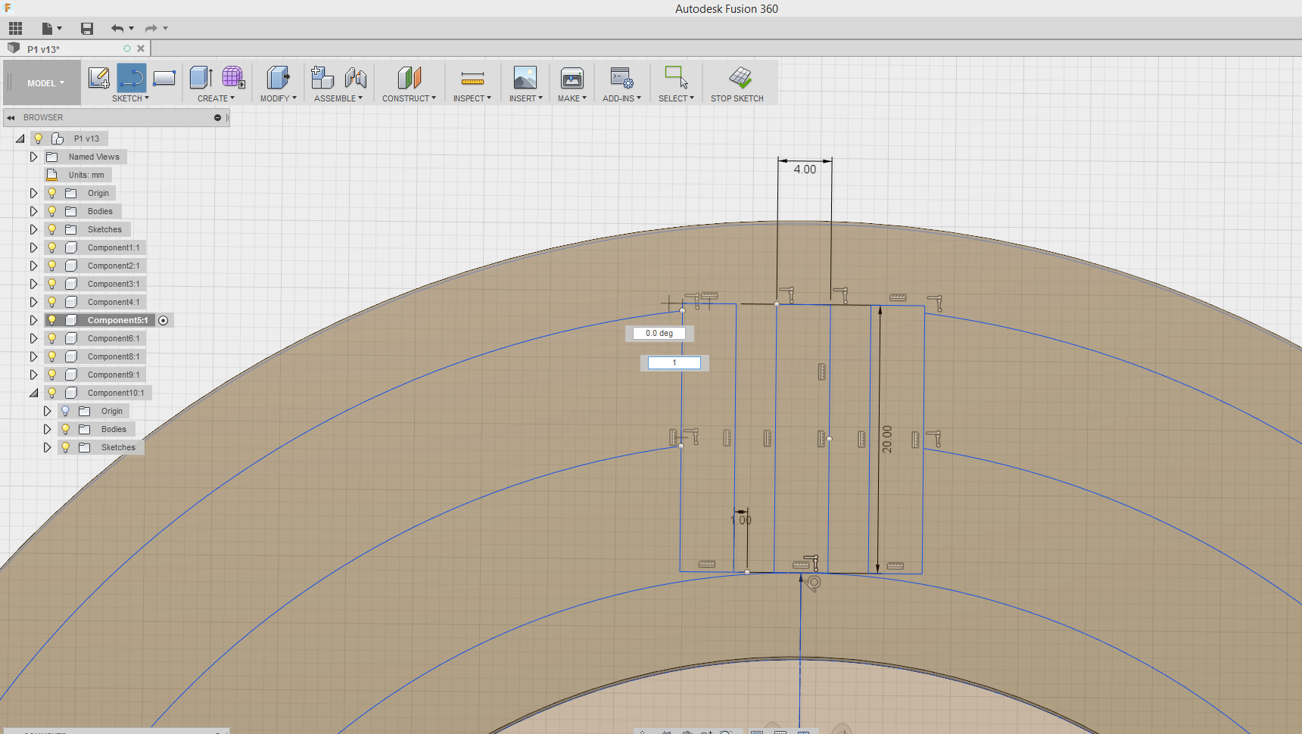Redo the last undone action
This screenshot has width=1302, height=734.
click(x=151, y=29)
